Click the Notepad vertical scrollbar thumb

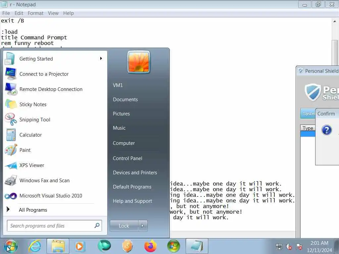point(335,53)
